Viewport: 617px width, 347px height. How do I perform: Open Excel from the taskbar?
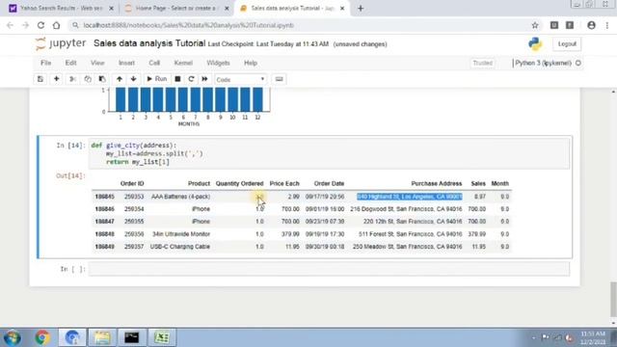161,337
